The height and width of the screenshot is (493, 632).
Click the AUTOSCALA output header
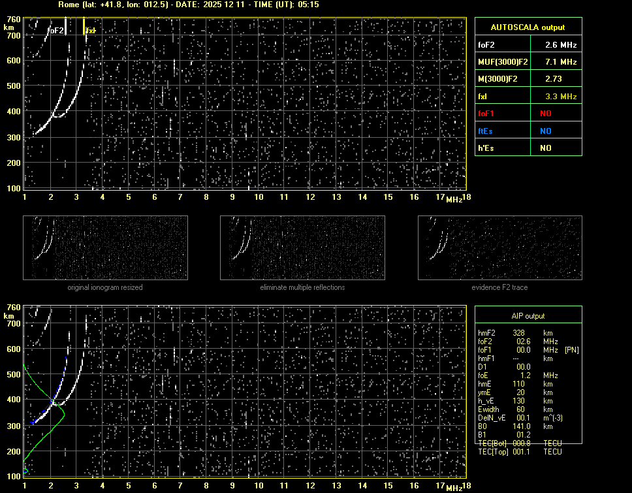[528, 27]
